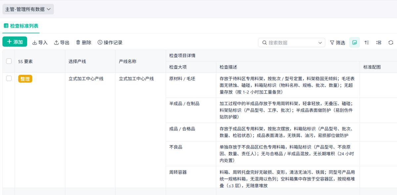Open the row display settings icon
The image size is (397, 195).
379,43
